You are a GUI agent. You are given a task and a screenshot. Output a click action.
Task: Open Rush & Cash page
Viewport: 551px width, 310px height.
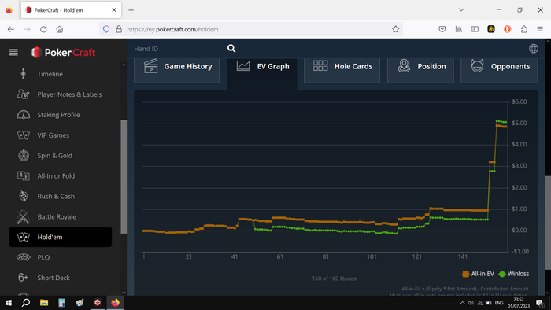pyautogui.click(x=56, y=196)
